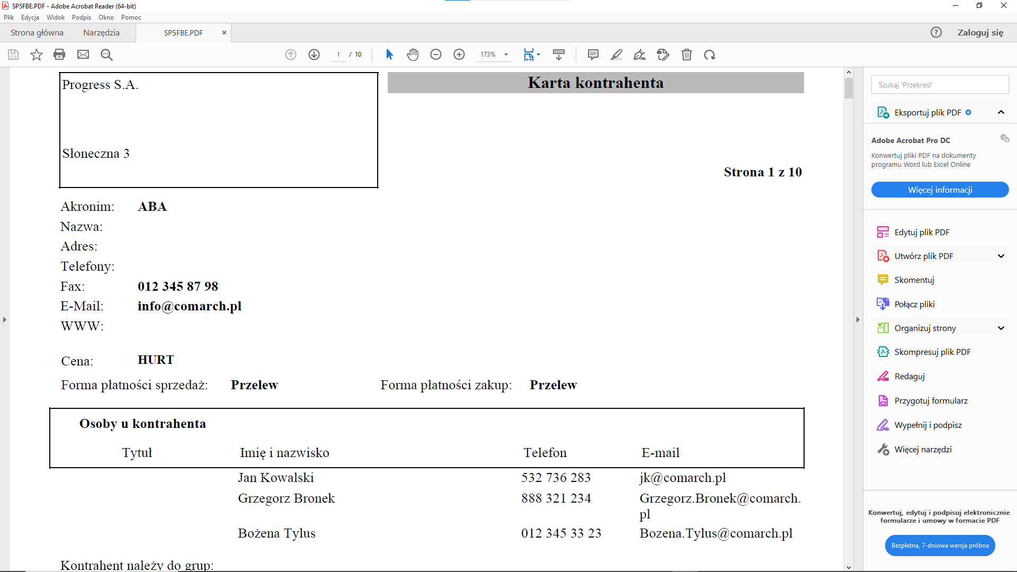Switch to the Narzędzia tab
1017x572 pixels.
[101, 32]
